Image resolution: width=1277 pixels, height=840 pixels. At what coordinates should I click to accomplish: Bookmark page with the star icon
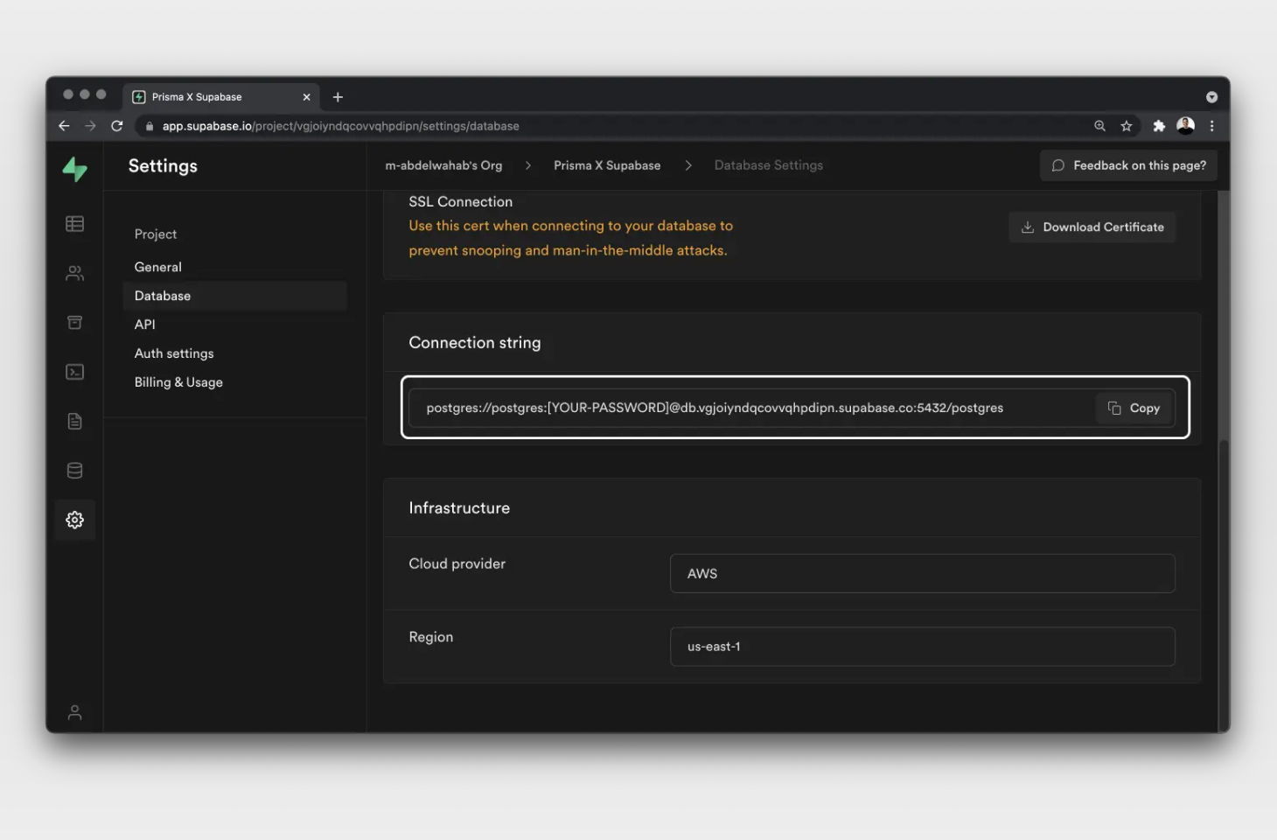tap(1127, 126)
